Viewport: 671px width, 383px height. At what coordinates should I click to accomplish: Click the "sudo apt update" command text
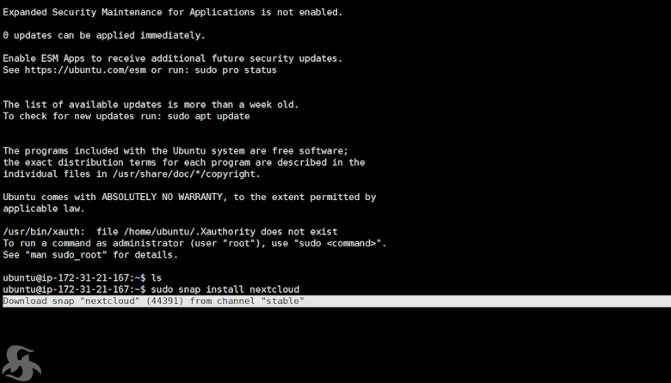click(x=210, y=116)
